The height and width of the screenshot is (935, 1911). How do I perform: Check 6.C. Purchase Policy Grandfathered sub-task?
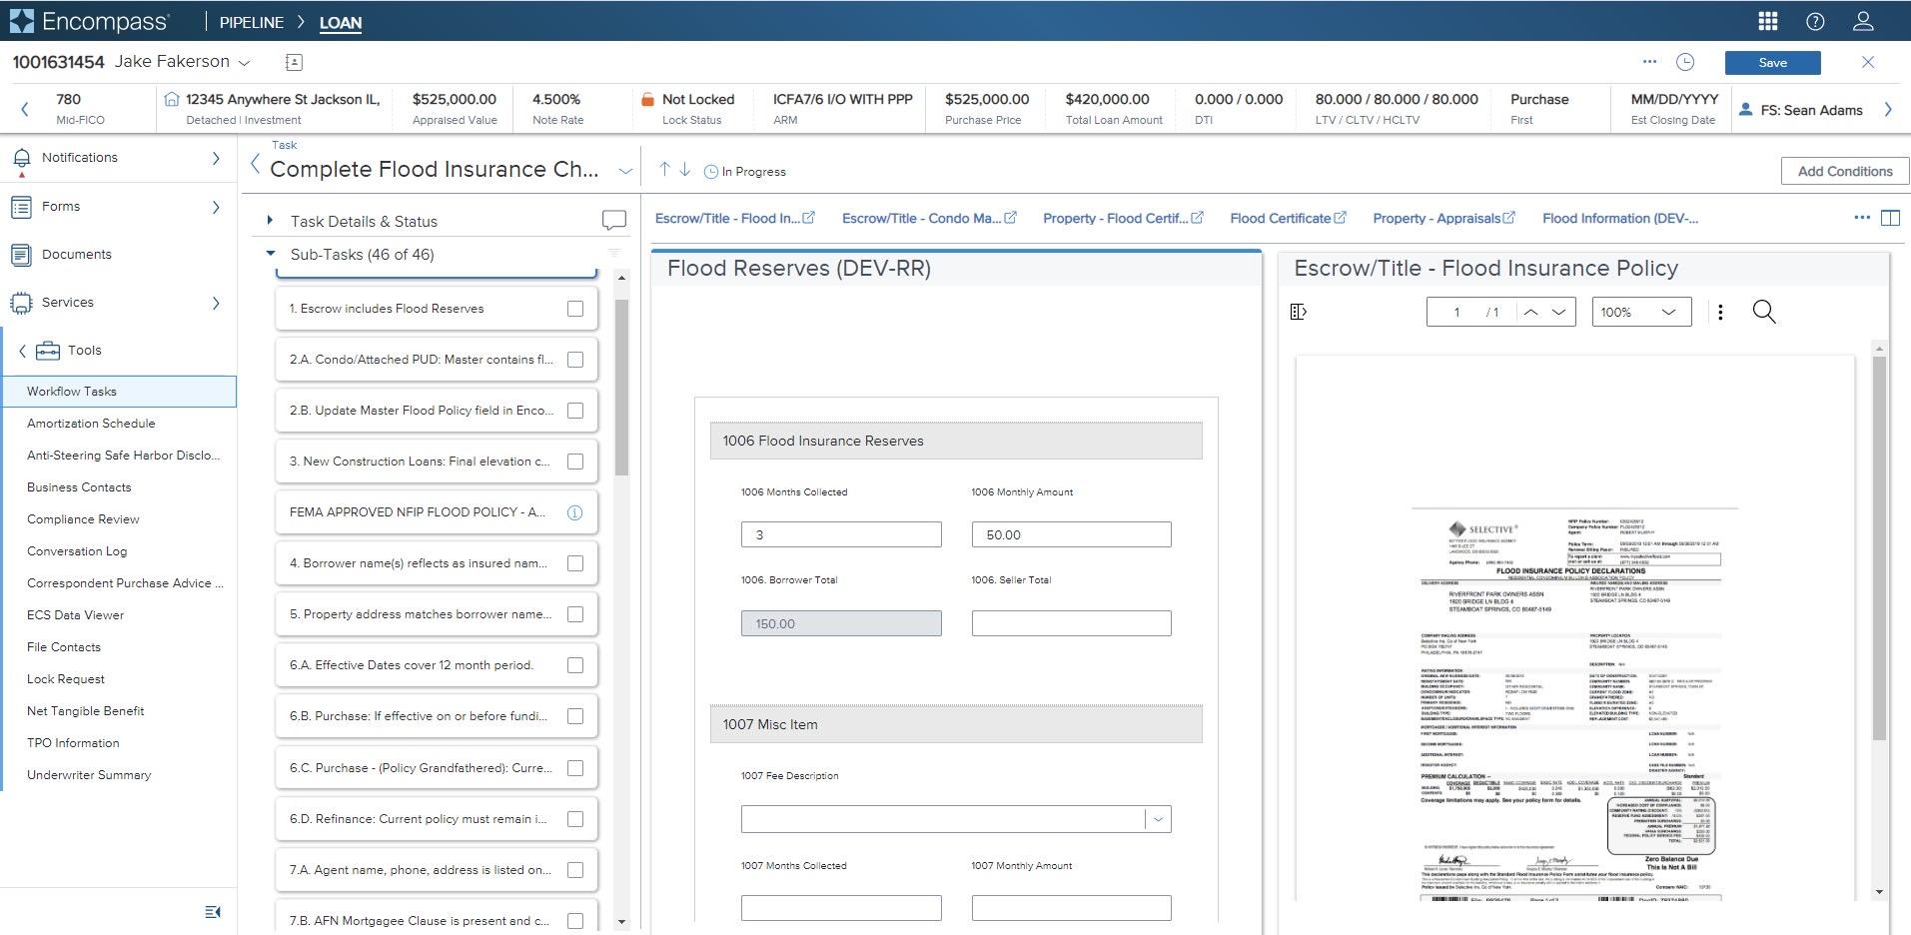tap(575, 768)
